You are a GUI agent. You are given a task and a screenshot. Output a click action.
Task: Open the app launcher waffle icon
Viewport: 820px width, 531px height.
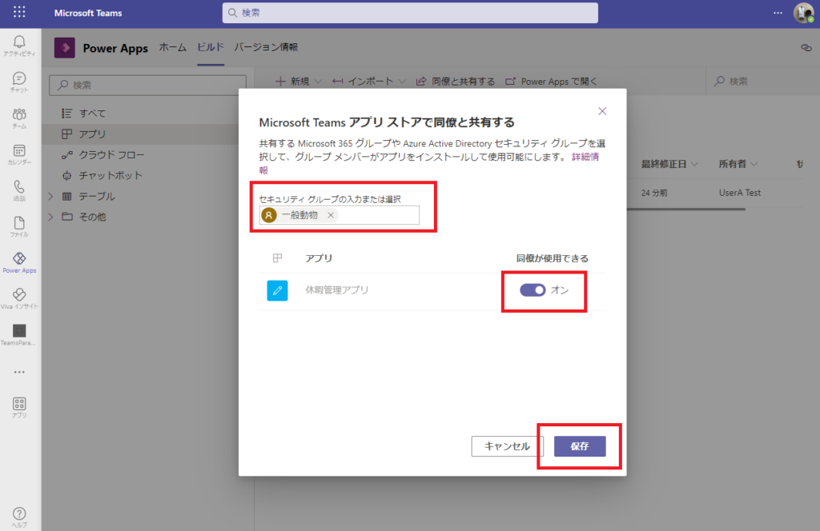19,12
